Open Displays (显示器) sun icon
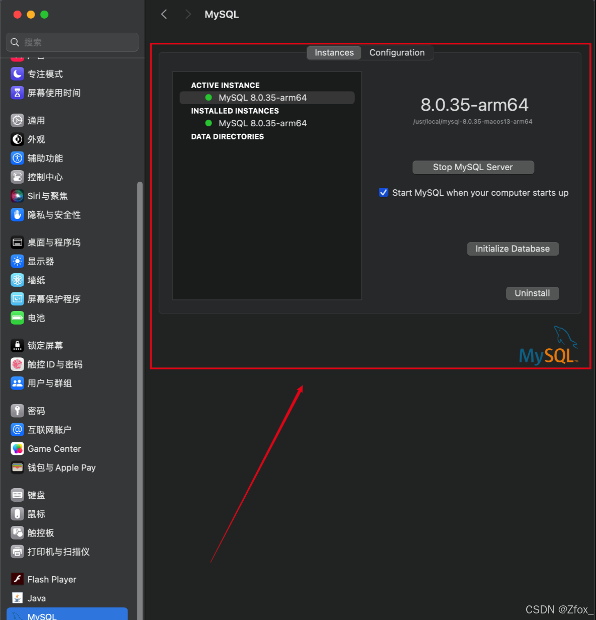 pos(18,261)
